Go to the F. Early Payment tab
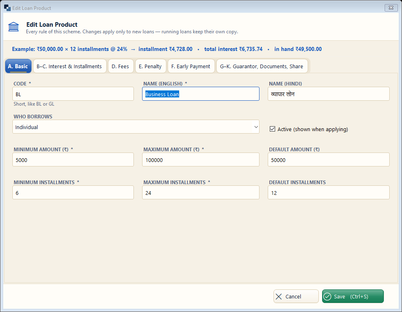Screen dimensions: 402x312 tap(191, 66)
